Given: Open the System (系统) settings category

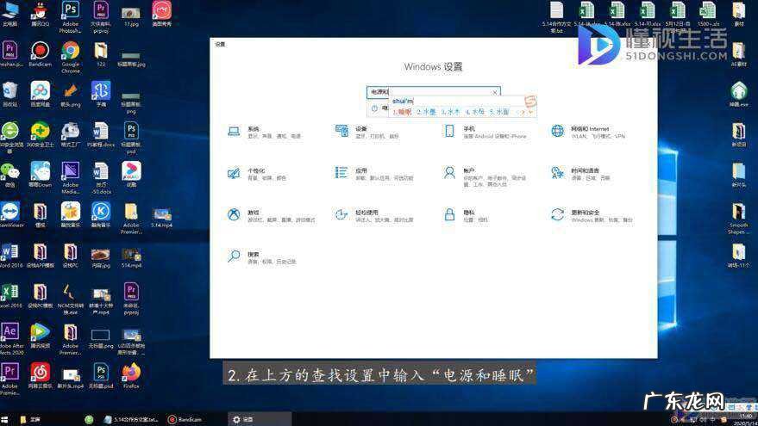Looking at the screenshot, I should (265, 133).
